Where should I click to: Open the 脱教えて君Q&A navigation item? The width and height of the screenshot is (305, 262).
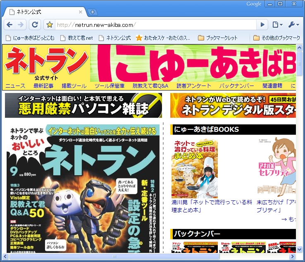[150, 86]
